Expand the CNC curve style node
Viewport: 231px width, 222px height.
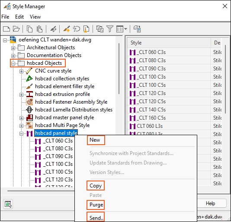(21, 71)
